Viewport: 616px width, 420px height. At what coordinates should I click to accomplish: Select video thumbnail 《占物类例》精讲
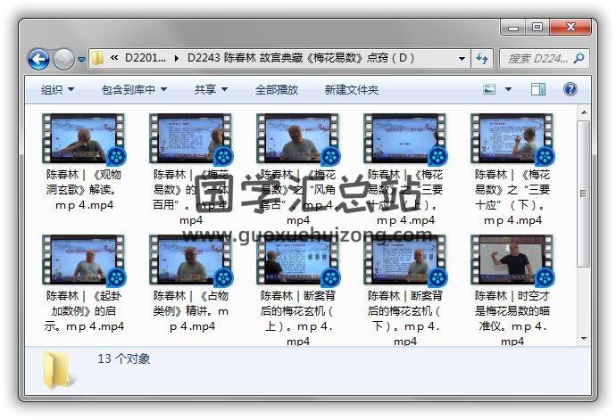[x=191, y=259]
